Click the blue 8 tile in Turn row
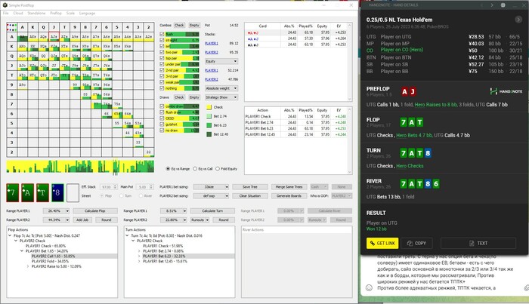 (x=428, y=154)
